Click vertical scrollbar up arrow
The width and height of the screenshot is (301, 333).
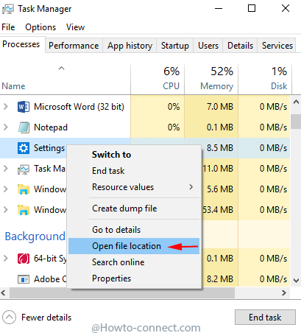(296, 102)
